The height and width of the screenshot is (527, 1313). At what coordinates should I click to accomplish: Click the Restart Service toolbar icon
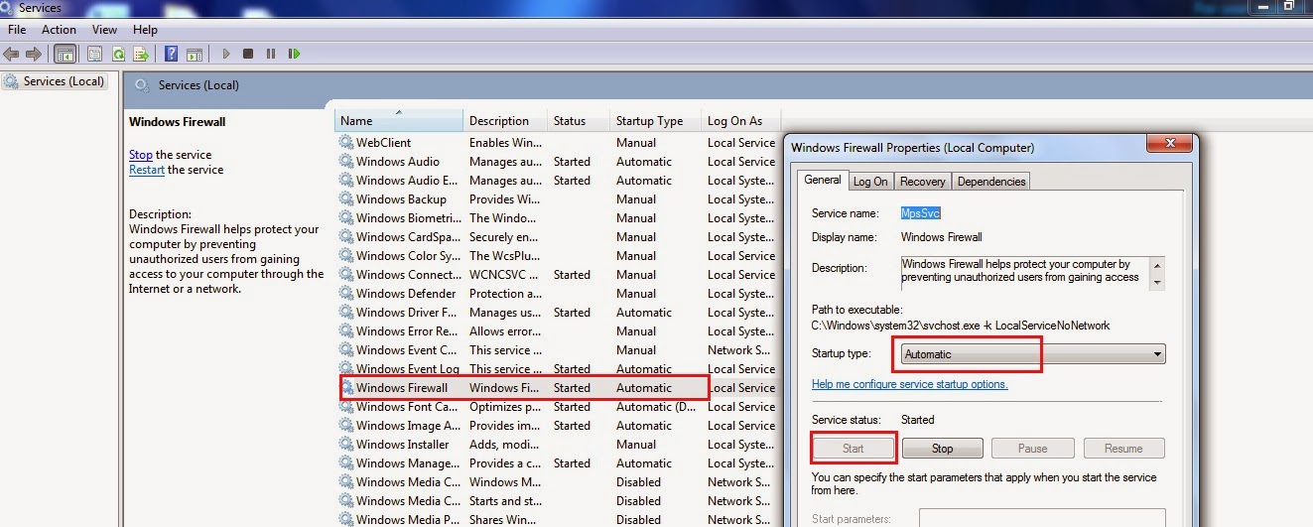click(293, 54)
